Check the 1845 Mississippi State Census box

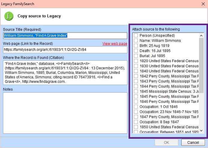[136, 91]
